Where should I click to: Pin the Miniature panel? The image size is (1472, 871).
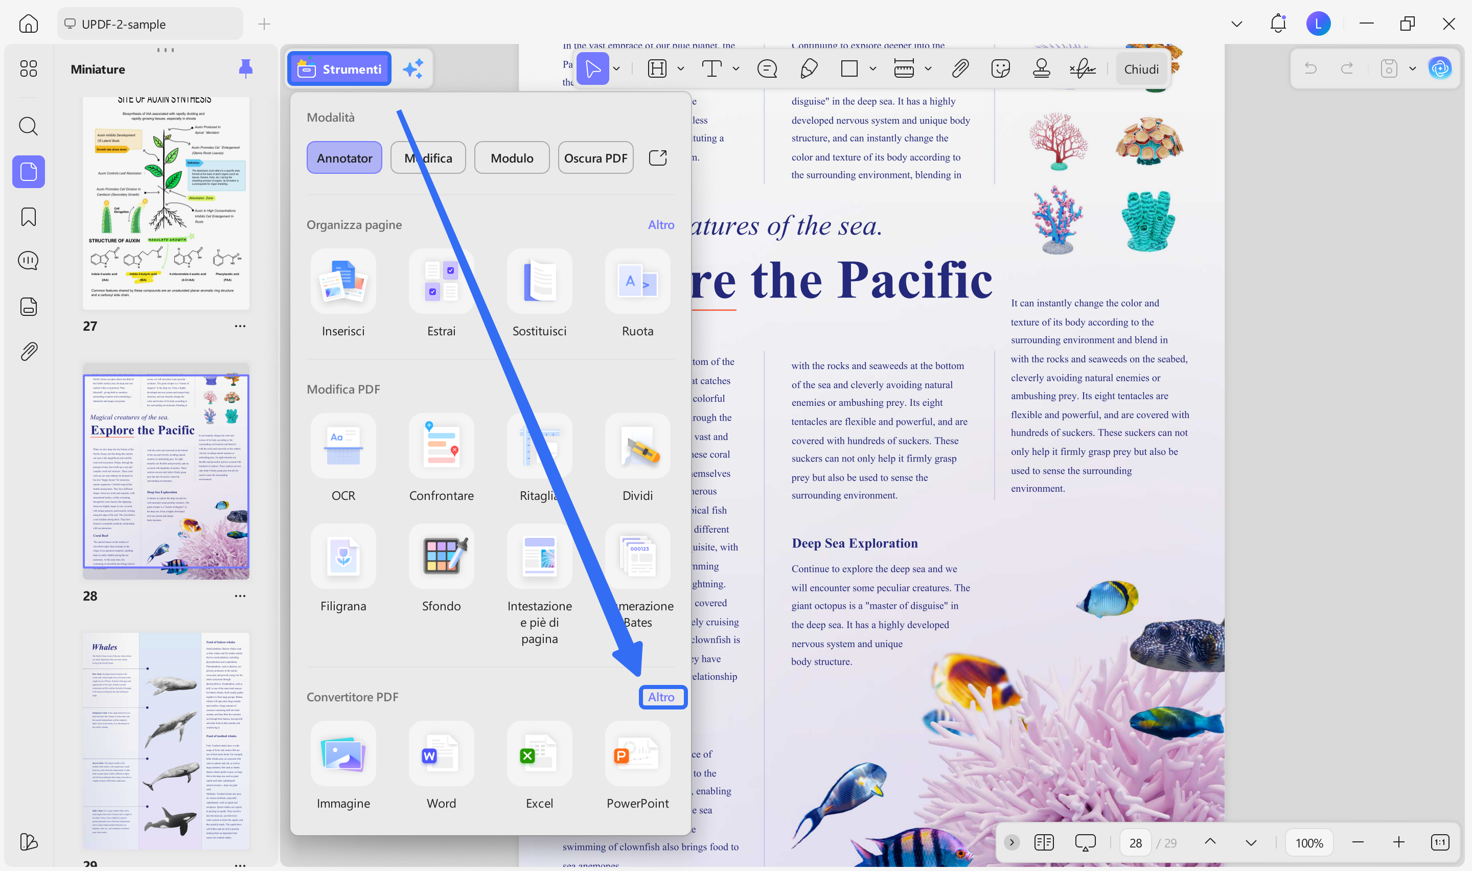coord(246,68)
